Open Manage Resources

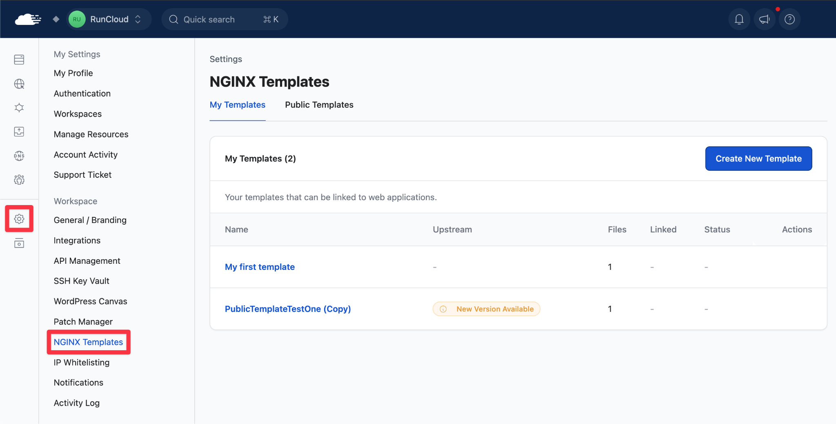tap(91, 134)
